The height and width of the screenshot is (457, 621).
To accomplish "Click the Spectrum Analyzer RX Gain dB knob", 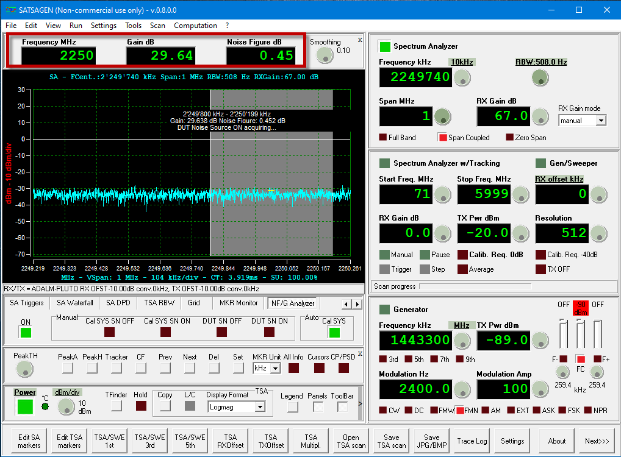I will click(x=540, y=117).
